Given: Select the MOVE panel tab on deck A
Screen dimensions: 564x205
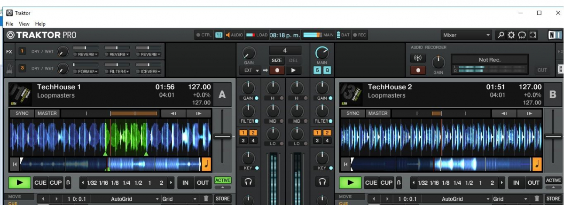Looking at the screenshot, I should tap(16, 197).
